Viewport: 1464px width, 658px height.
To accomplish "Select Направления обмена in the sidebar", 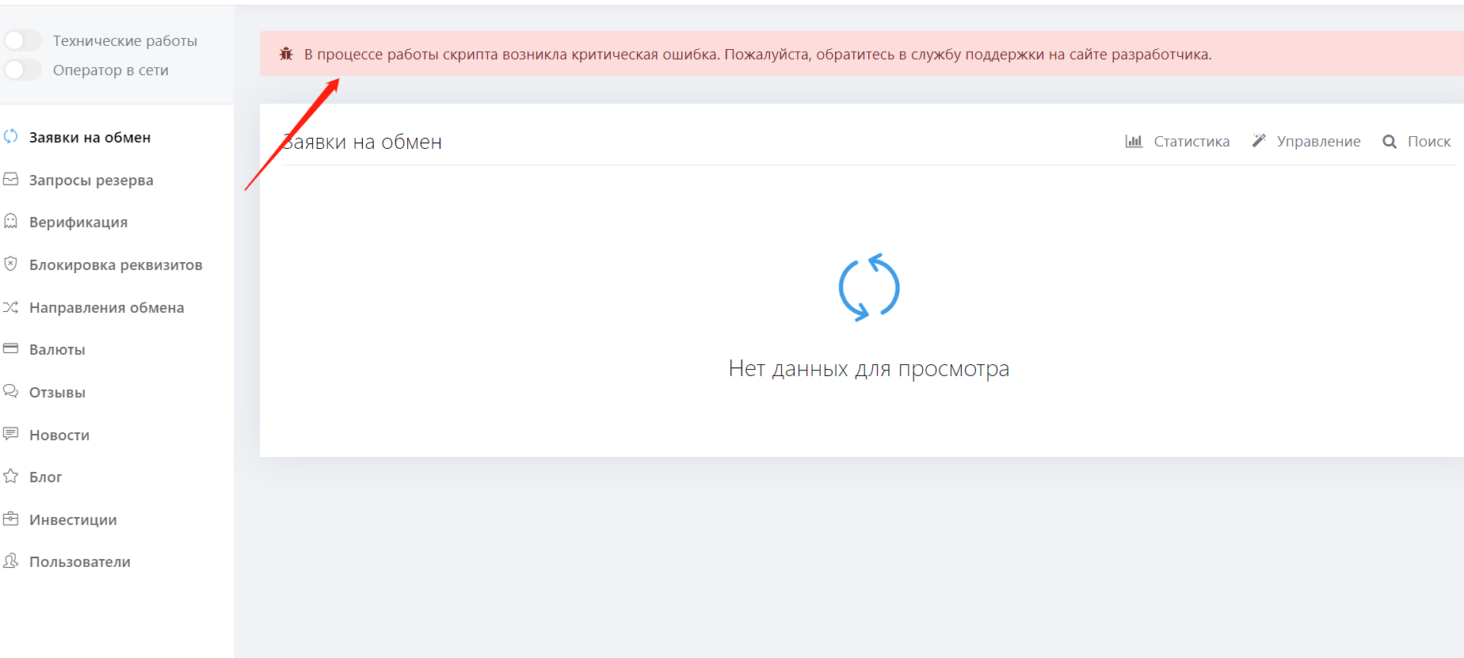I will click(x=106, y=307).
